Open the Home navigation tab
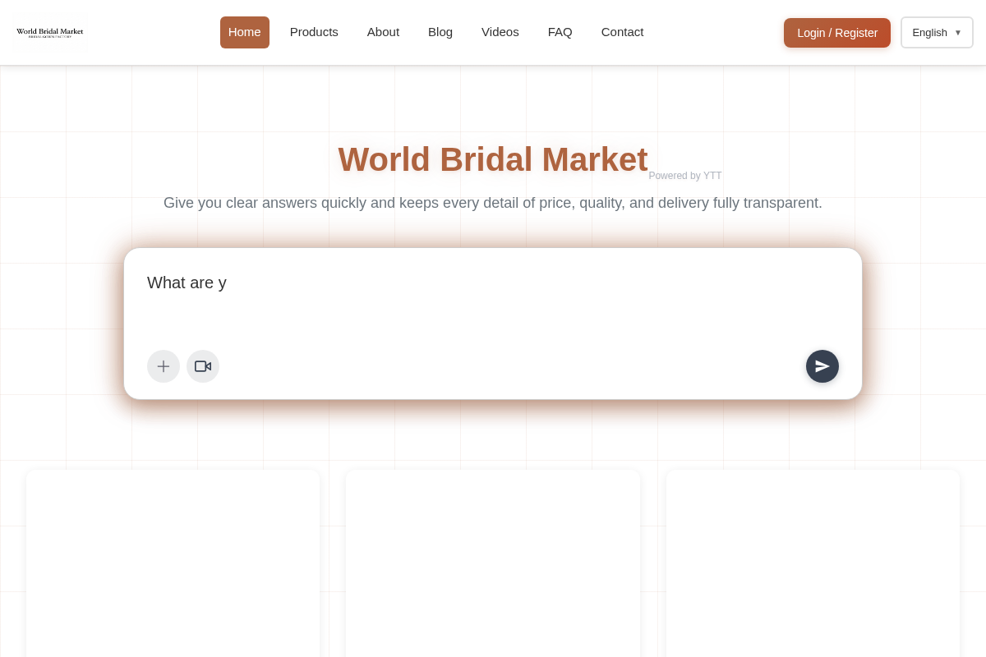Image resolution: width=986 pixels, height=657 pixels. pos(245,32)
